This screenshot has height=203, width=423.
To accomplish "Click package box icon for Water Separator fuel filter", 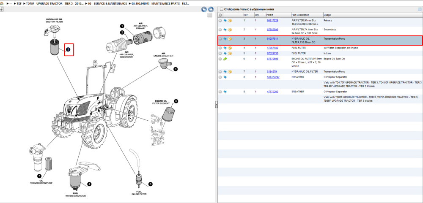I will [x=230, y=48].
